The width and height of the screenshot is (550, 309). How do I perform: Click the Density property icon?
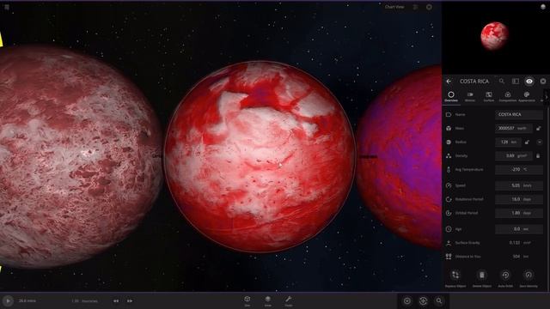(449, 155)
